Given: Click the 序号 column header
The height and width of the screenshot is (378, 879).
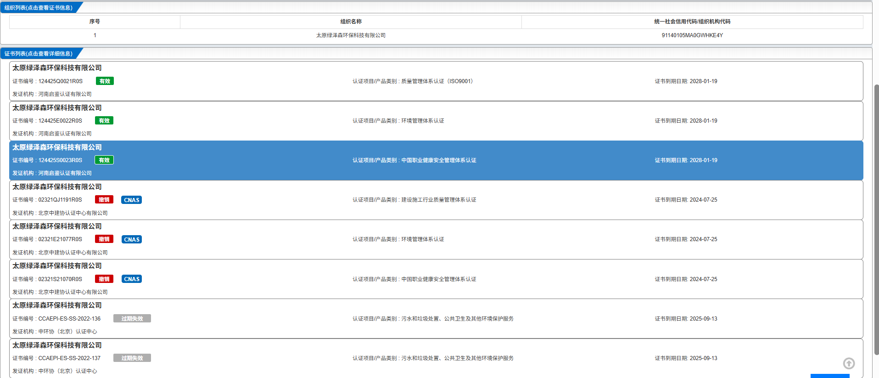Looking at the screenshot, I should [95, 22].
